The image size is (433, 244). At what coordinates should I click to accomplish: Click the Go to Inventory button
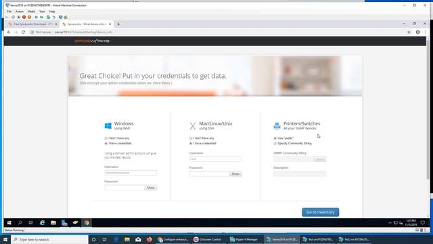pos(320,212)
